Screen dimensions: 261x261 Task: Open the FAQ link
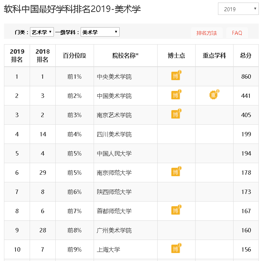[x=237, y=33]
